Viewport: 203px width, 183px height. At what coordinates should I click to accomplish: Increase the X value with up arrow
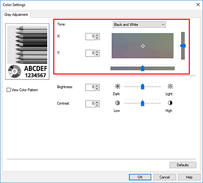click(x=97, y=35)
